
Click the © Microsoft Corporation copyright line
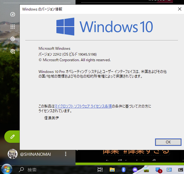[74, 60]
